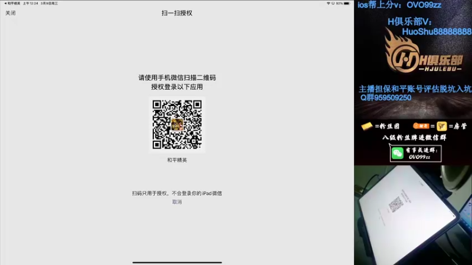The image size is (472, 265).
Task: Click the 八级粉丝牌进微信群 text
Action: coord(414,138)
